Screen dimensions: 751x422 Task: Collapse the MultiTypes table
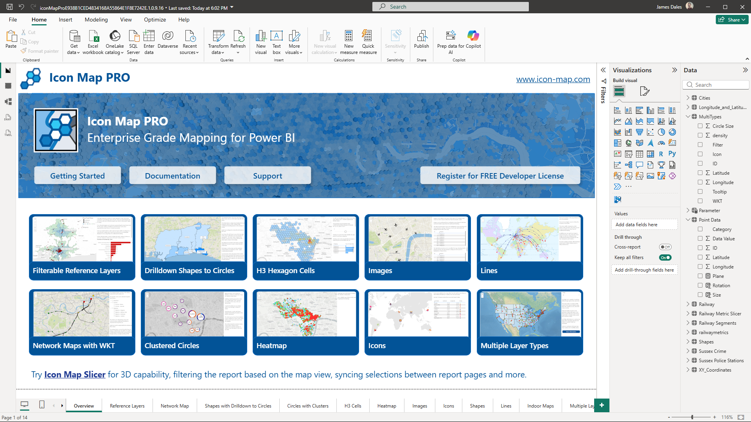coord(688,116)
